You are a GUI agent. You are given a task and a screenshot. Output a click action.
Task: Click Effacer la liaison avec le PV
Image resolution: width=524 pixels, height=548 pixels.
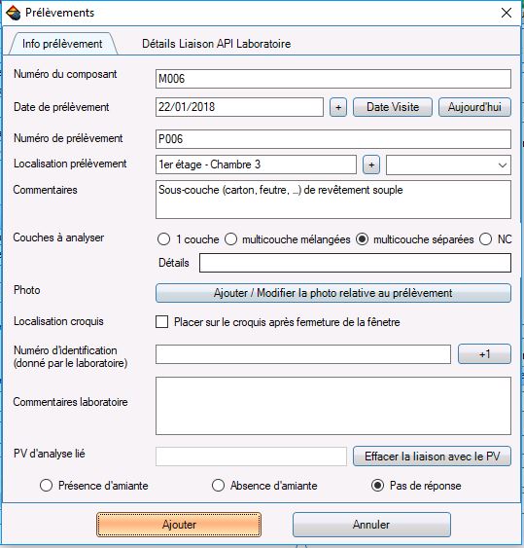click(x=432, y=457)
